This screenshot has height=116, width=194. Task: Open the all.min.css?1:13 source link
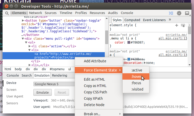point(173,38)
